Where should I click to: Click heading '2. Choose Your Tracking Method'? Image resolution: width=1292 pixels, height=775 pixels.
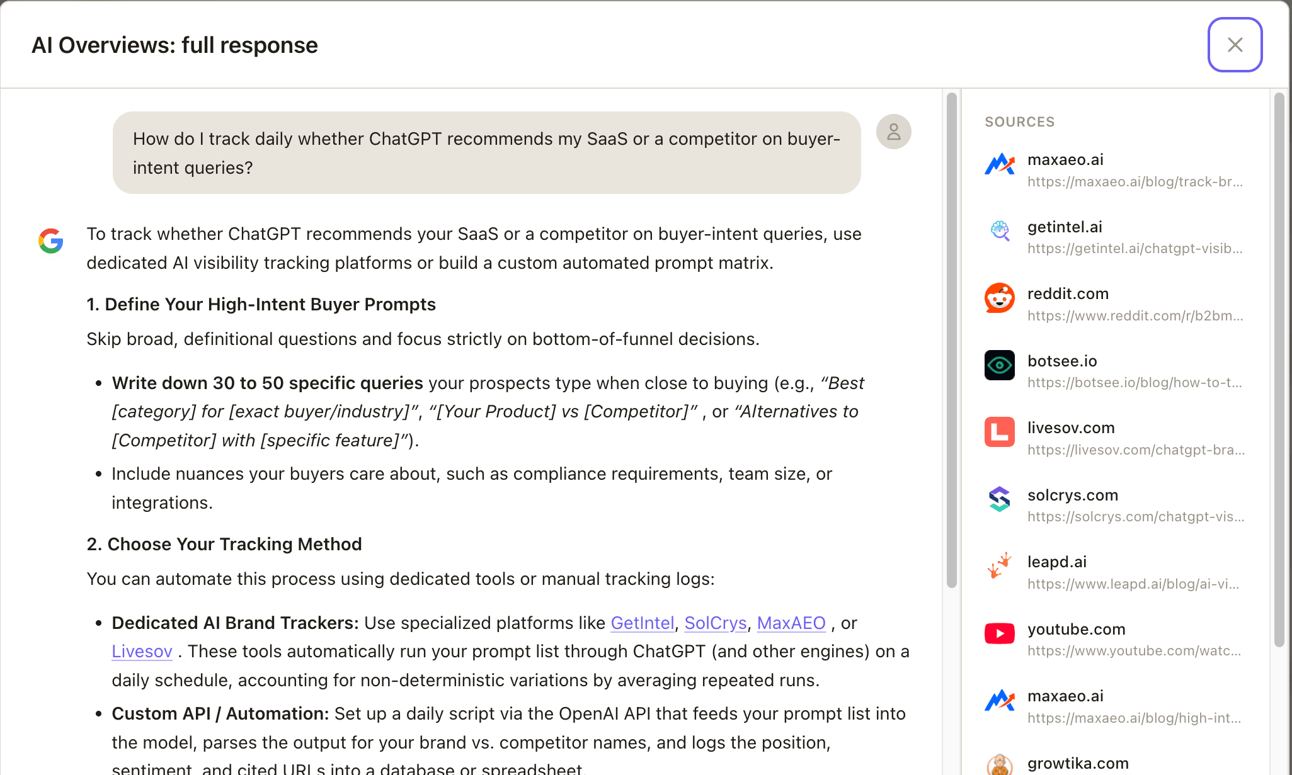[x=224, y=544]
